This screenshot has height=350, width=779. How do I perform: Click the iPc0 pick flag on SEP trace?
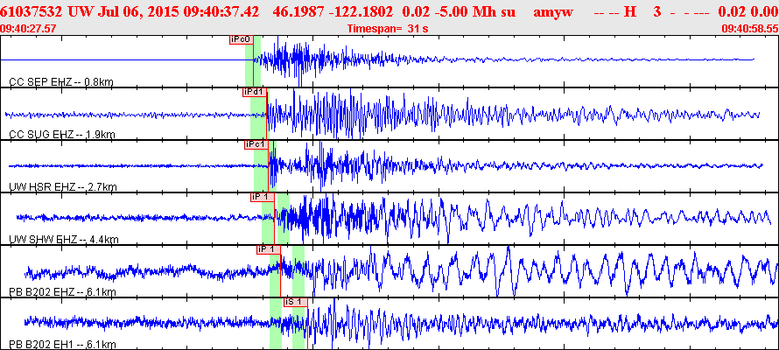pos(241,39)
